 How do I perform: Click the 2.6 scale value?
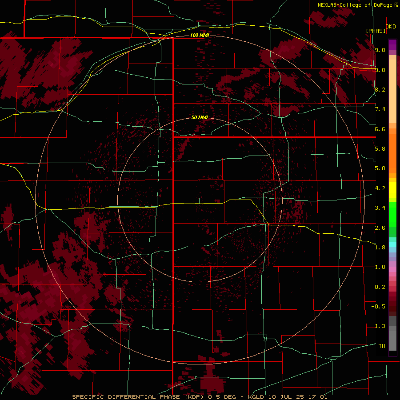click(x=380, y=228)
